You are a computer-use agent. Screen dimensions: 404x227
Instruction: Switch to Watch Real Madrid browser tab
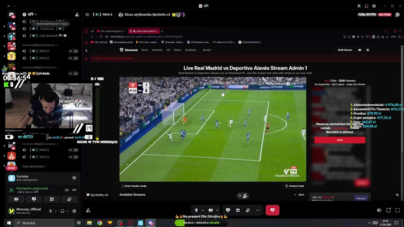pyautogui.click(x=144, y=31)
